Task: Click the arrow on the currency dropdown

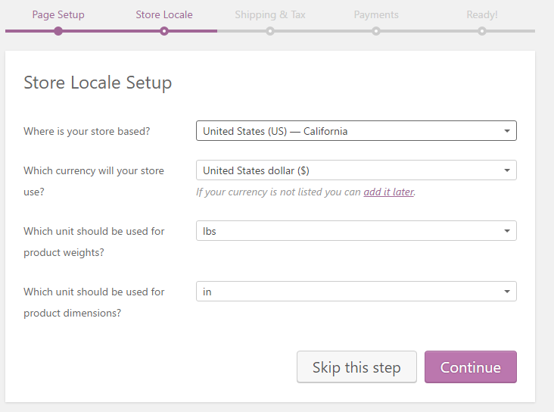Action: (507, 170)
